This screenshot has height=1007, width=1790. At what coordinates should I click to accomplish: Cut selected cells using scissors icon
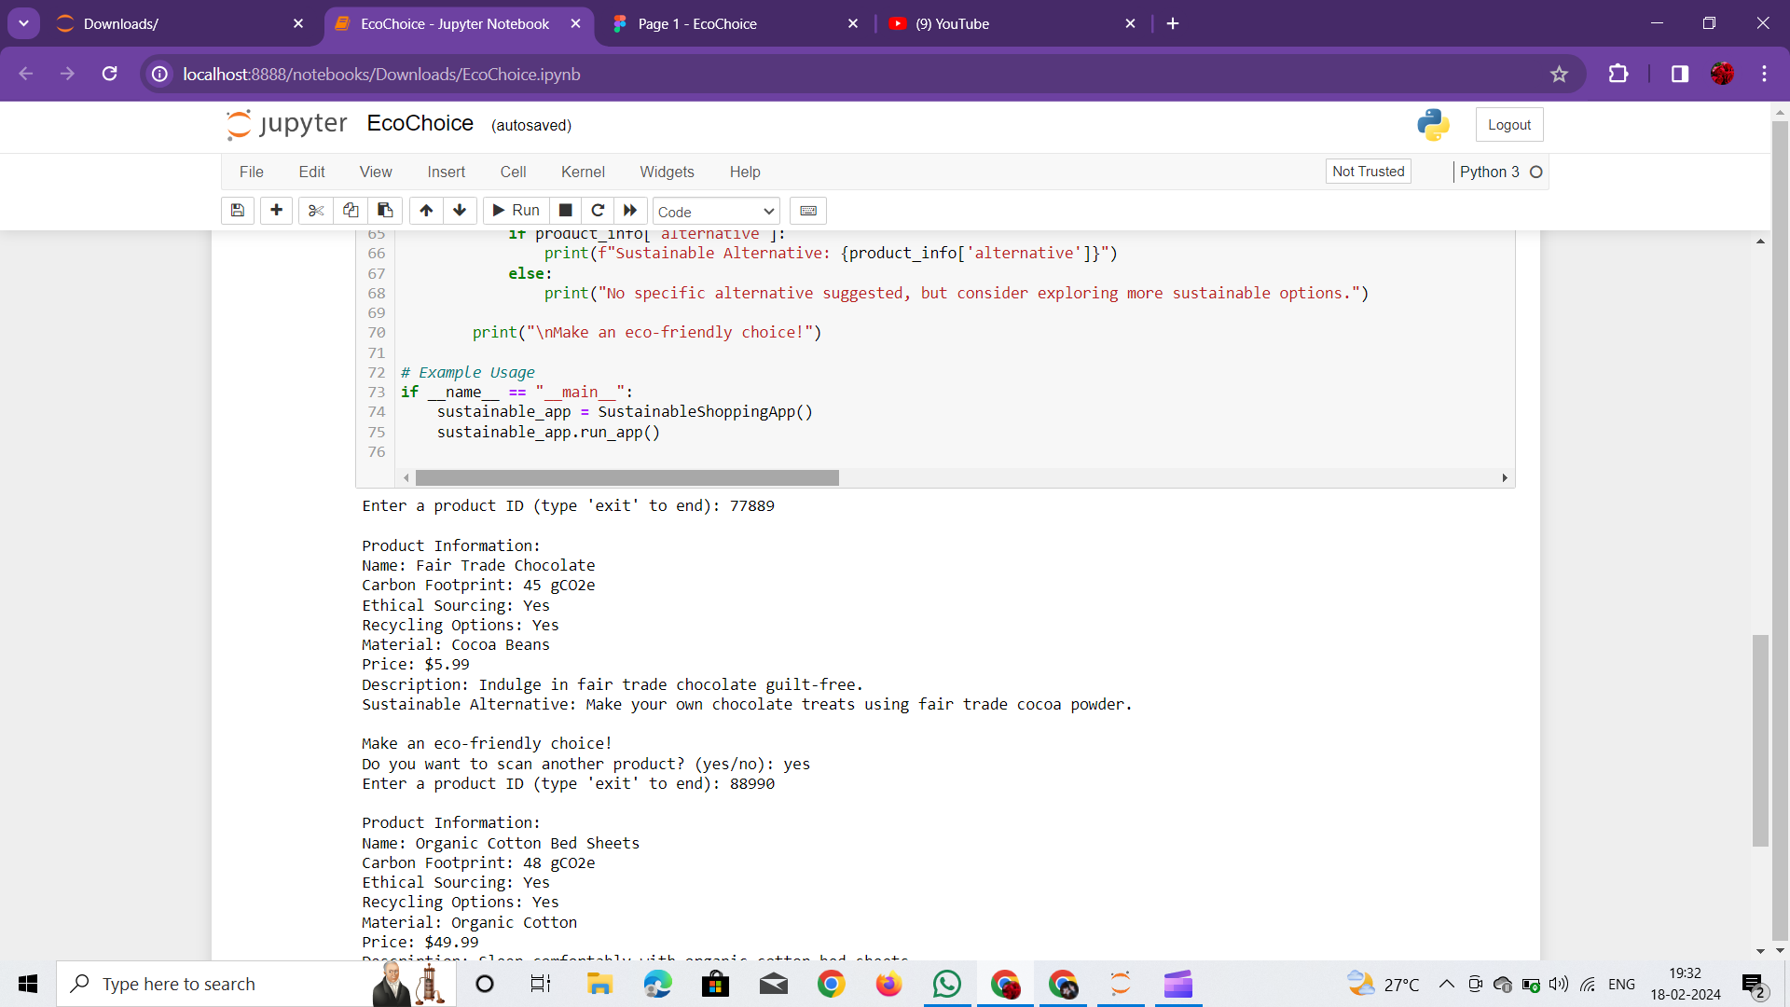[x=316, y=211]
